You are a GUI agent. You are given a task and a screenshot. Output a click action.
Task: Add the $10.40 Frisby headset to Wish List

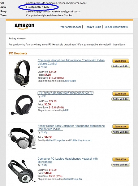click(x=121, y=165)
